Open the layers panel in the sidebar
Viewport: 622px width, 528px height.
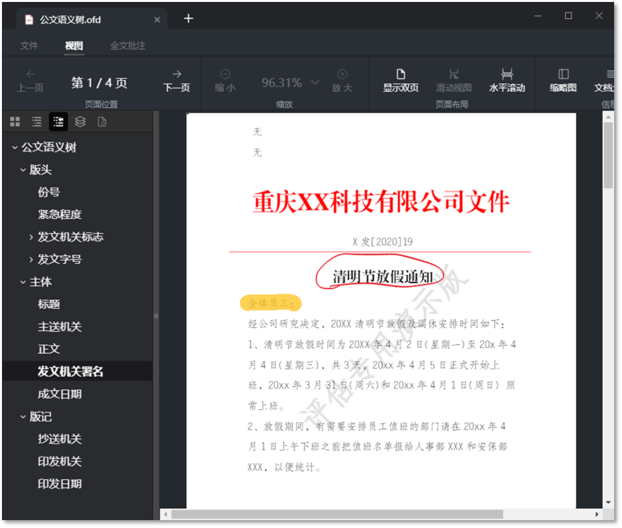click(80, 121)
